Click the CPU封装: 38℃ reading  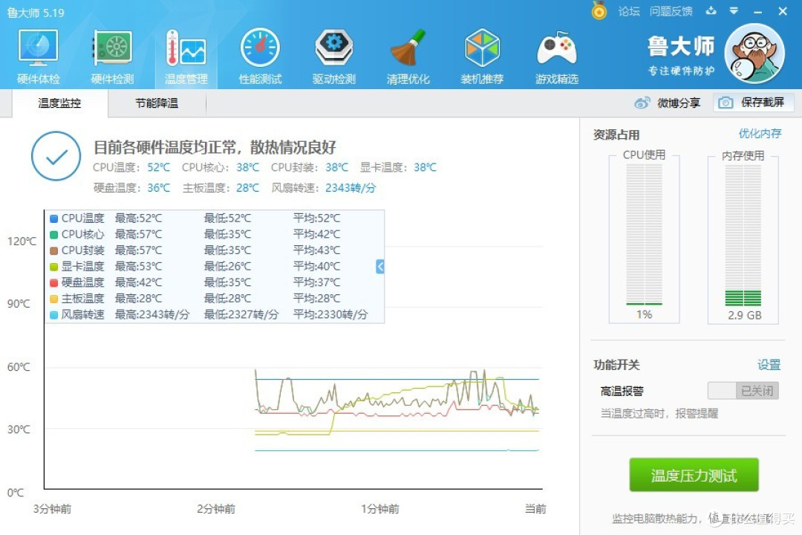310,167
